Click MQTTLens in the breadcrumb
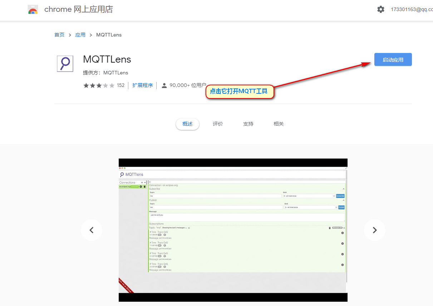433x306 pixels. pyautogui.click(x=109, y=35)
